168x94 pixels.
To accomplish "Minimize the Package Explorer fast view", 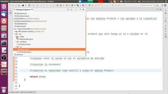I will click(83, 9).
